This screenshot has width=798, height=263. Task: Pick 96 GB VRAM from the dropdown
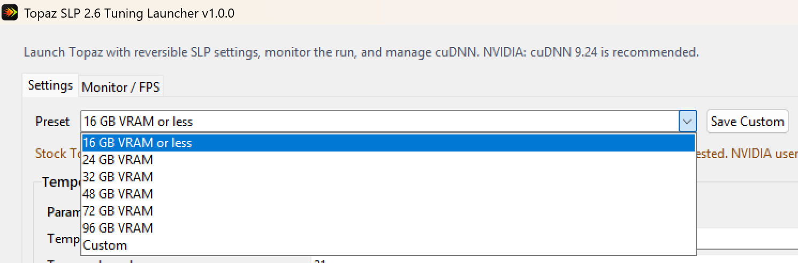click(x=388, y=228)
